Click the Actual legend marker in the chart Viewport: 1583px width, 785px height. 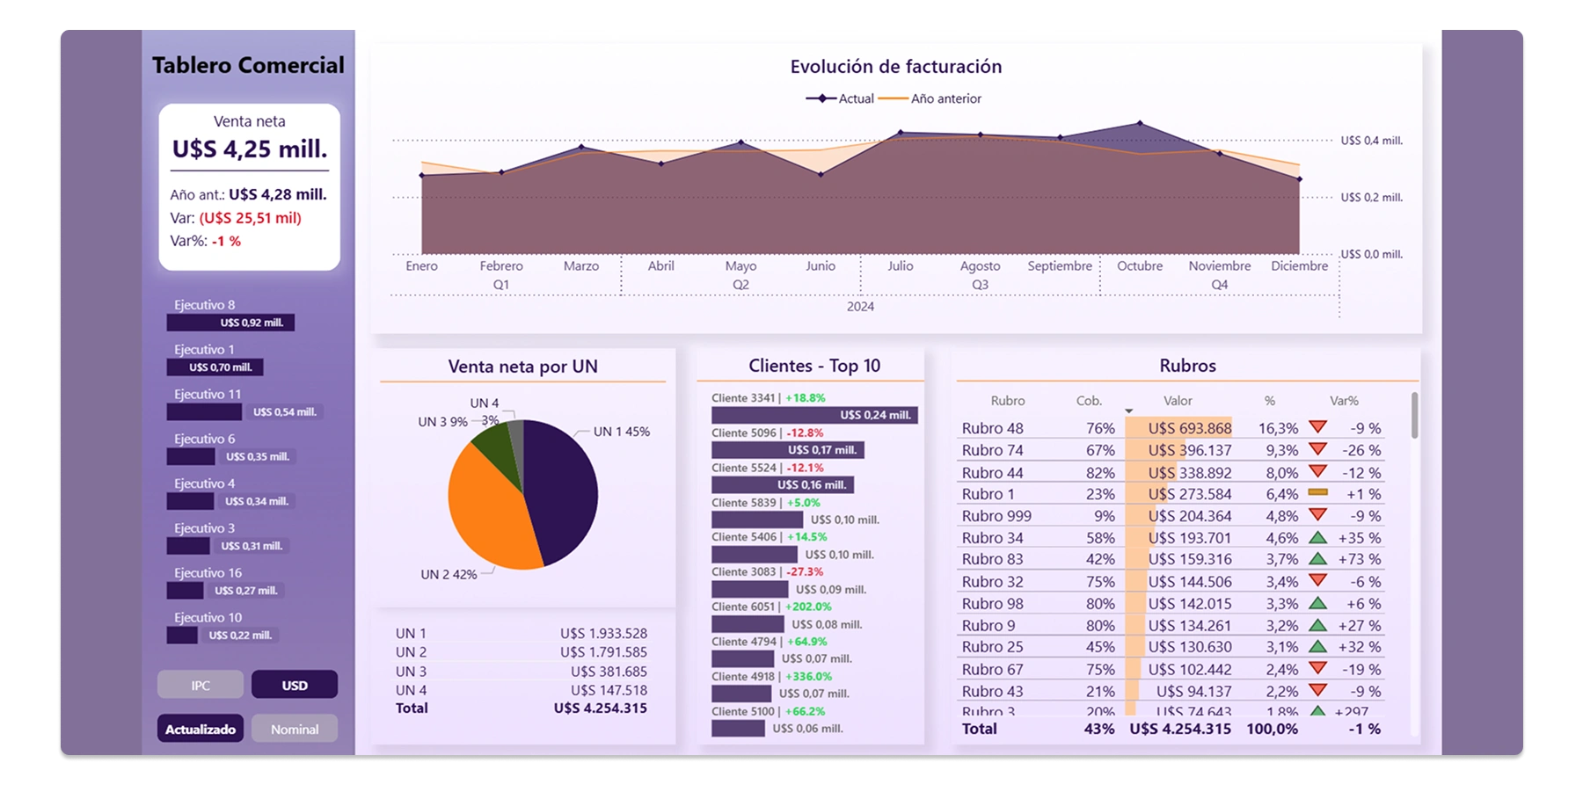click(x=821, y=98)
